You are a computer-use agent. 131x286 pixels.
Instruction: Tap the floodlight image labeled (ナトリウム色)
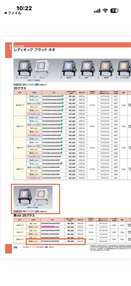coord(124,69)
